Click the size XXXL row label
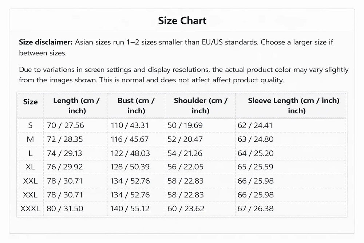Image resolution: width=364 pixels, height=243 pixels. [x=30, y=209]
